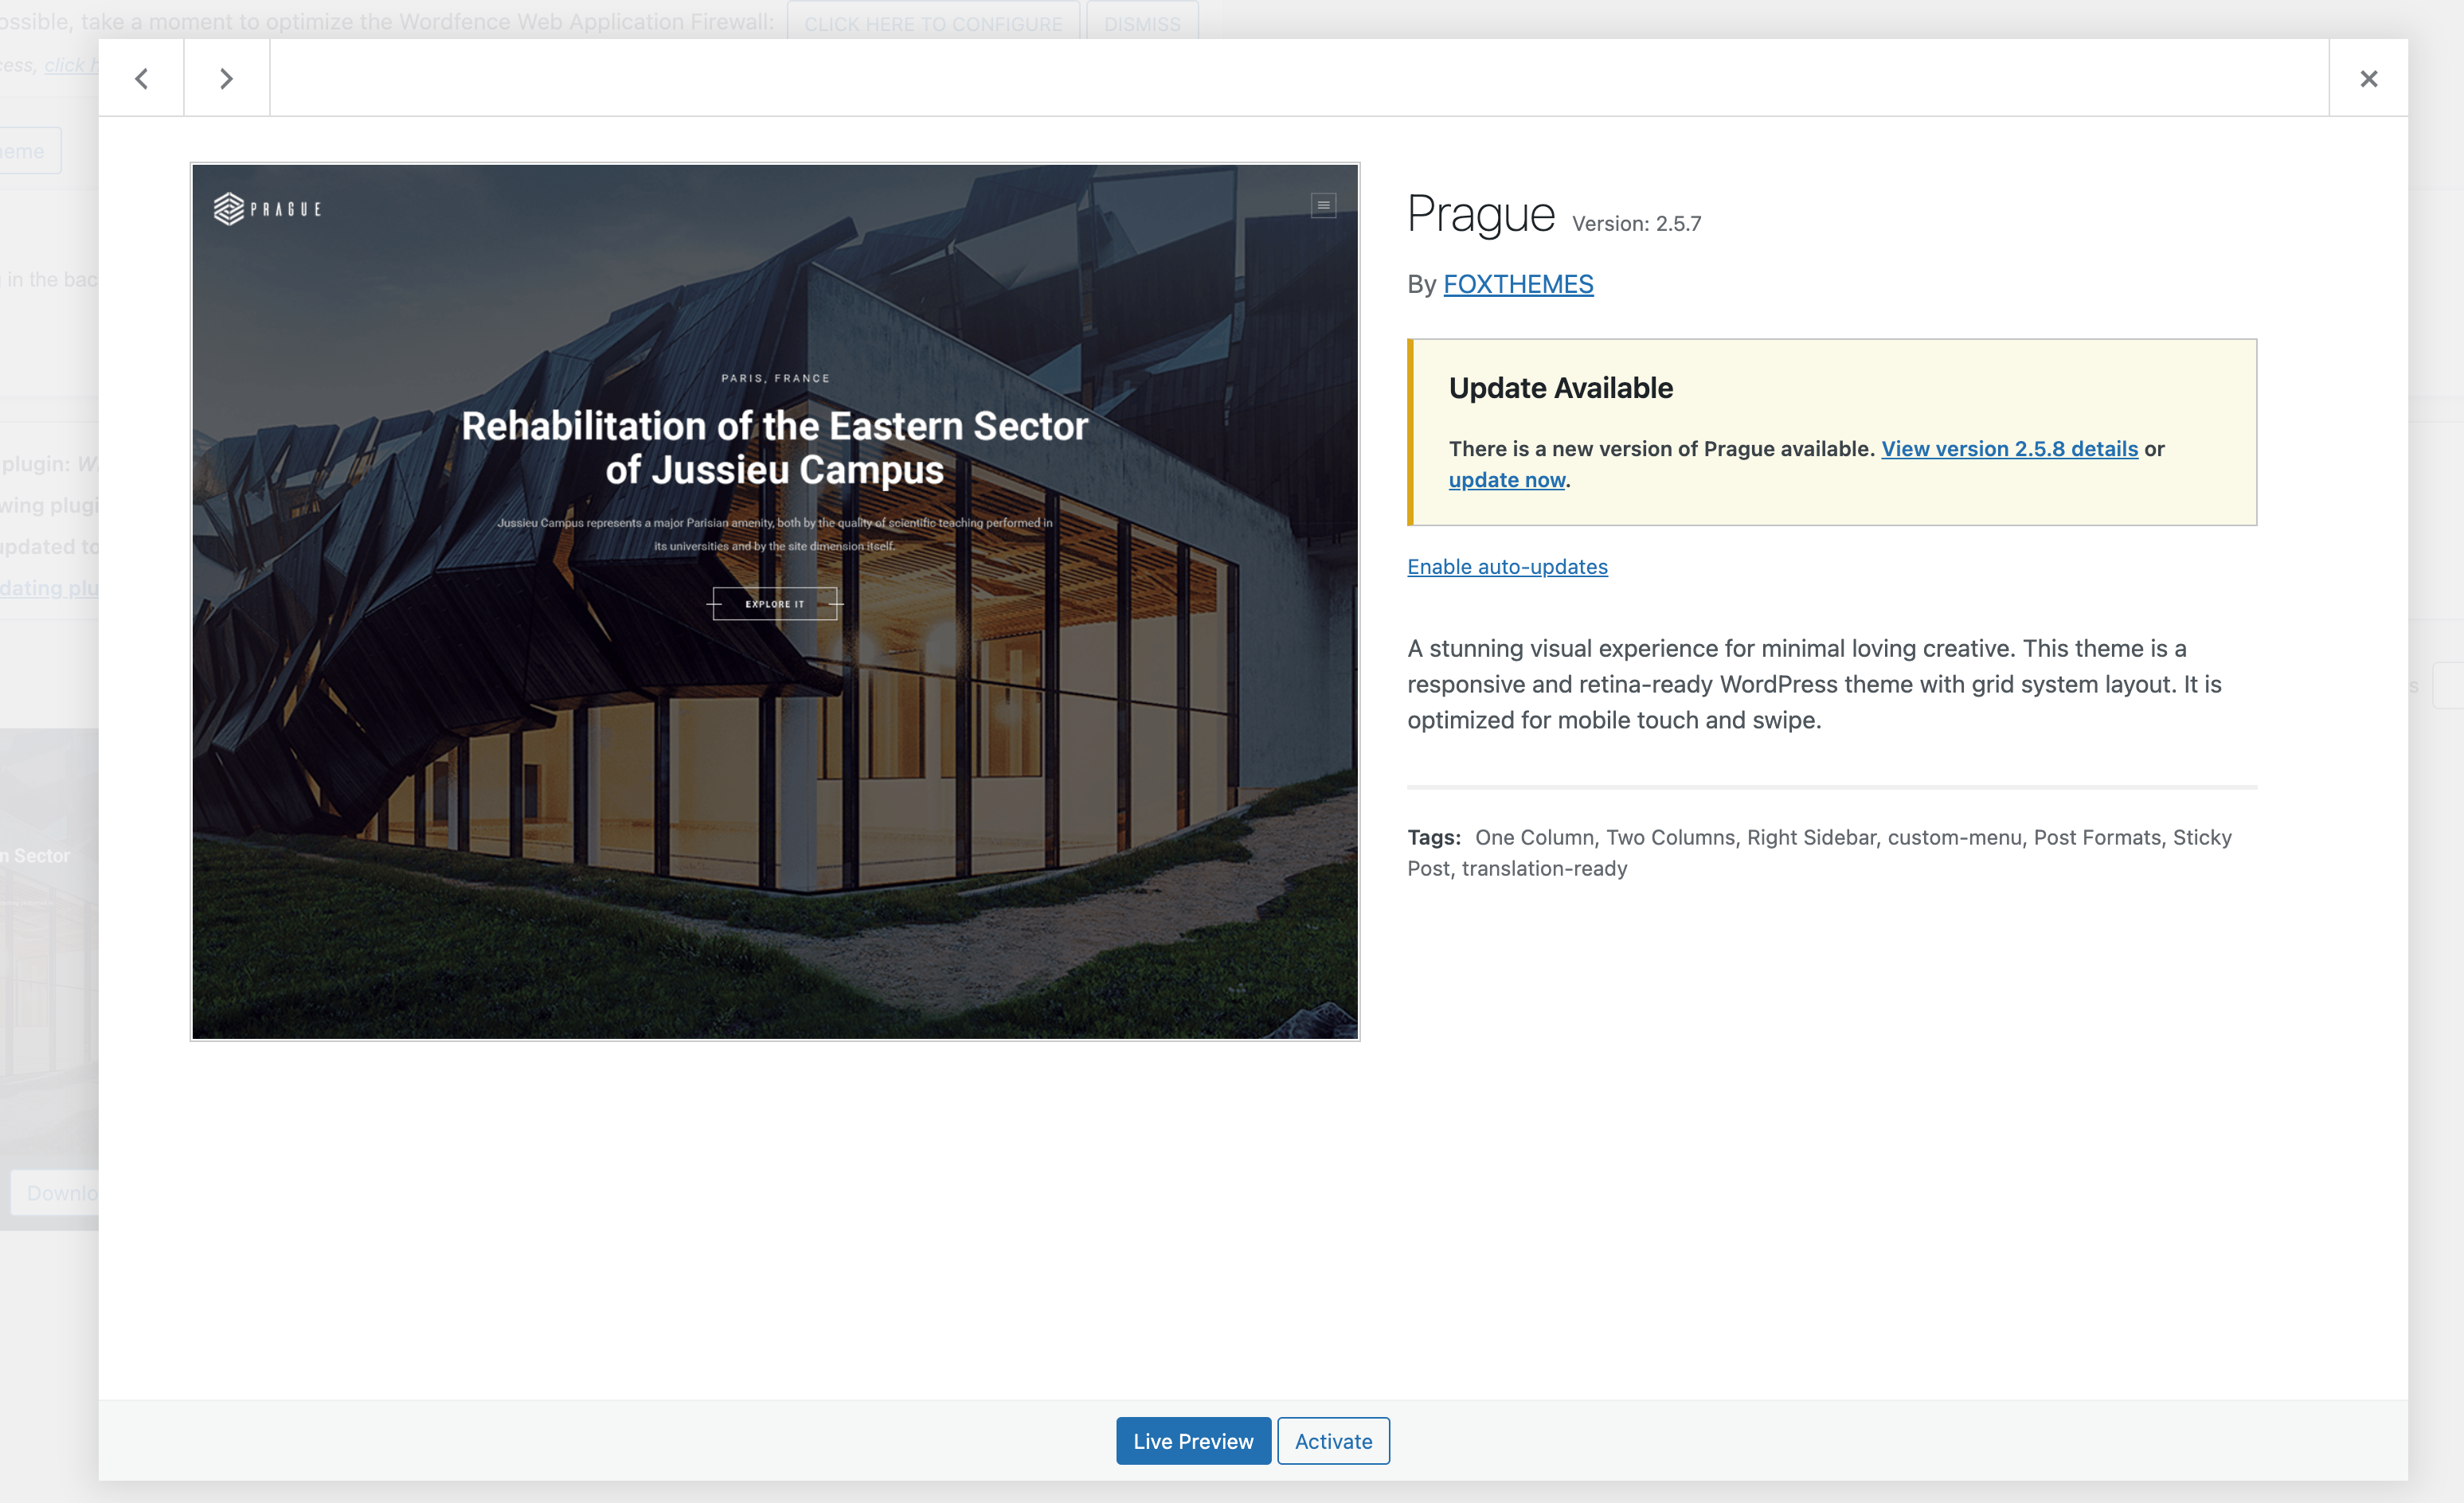
Task: Click the update now link
Action: pyautogui.click(x=1506, y=480)
